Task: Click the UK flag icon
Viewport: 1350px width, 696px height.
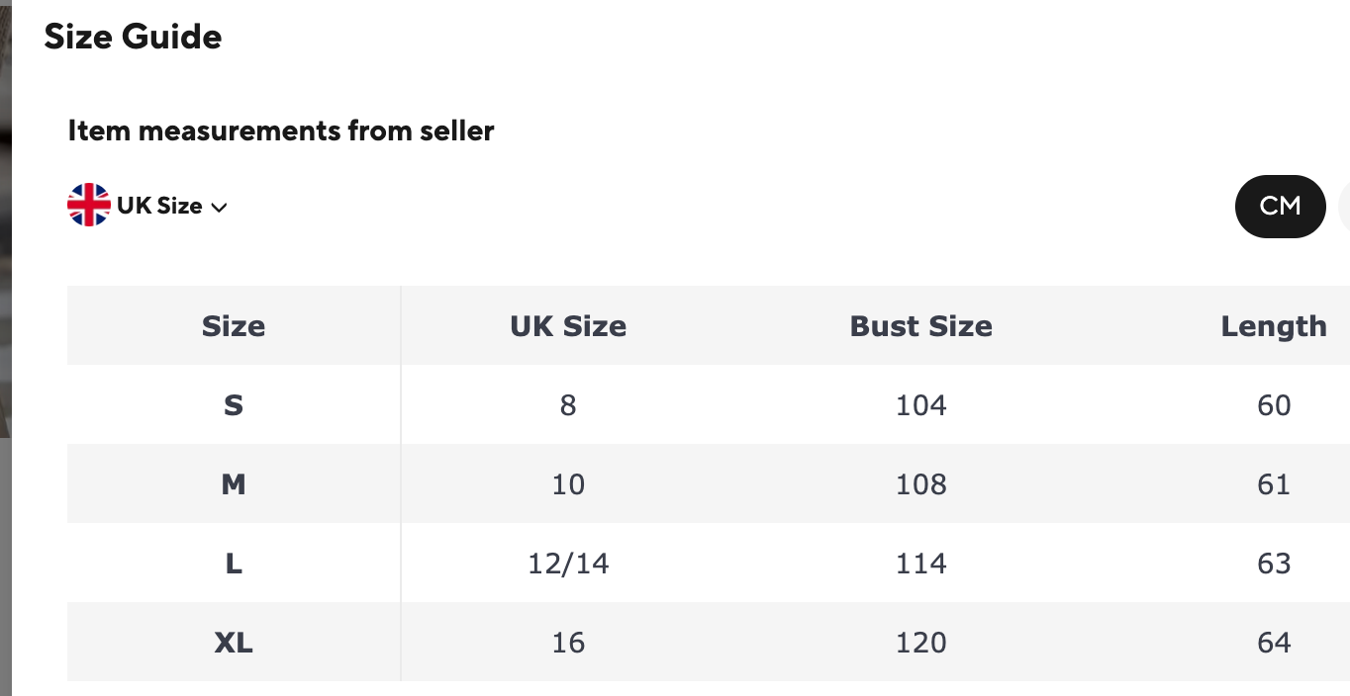Action: (x=89, y=206)
